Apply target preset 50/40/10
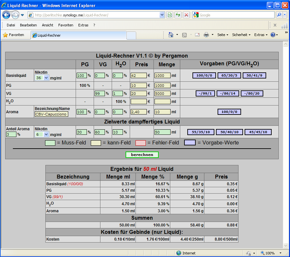Viewport: 290px width, 257px height. (229, 132)
